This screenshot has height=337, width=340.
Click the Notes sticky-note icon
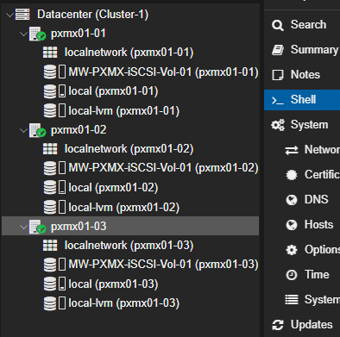[278, 75]
